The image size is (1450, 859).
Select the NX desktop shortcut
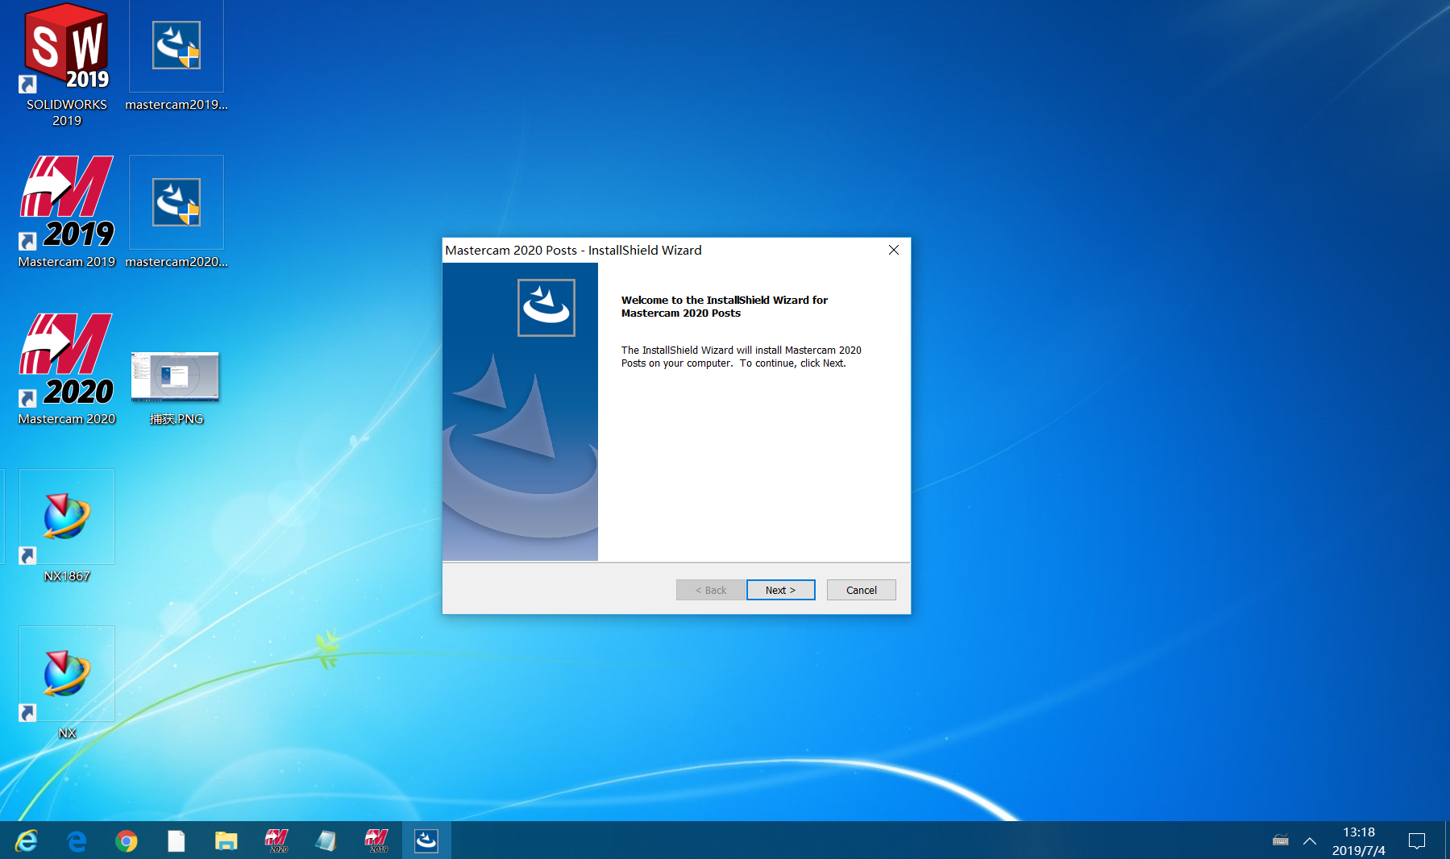pos(67,683)
